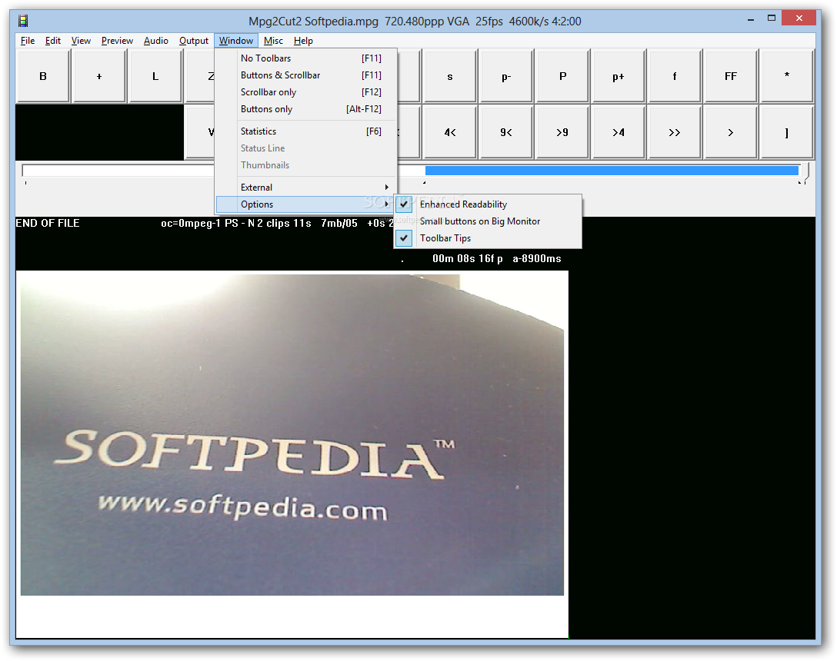Click the ] mark out button
The width and height of the screenshot is (837, 661).
[787, 132]
